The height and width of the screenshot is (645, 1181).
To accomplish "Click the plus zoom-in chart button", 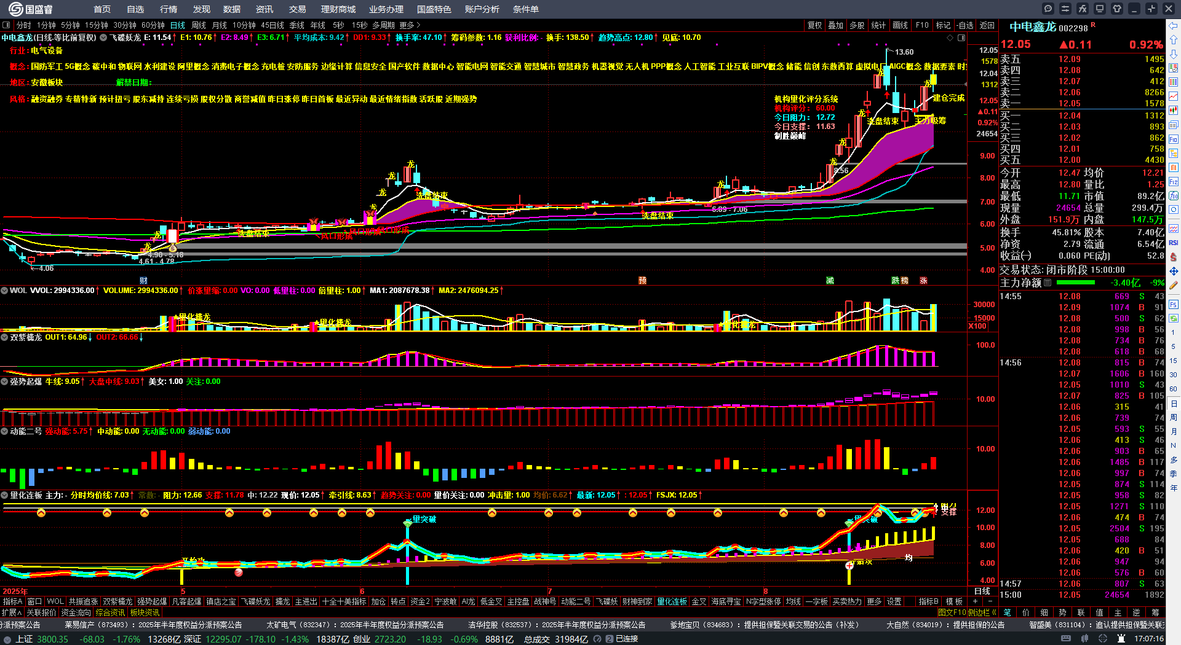I will click(x=976, y=601).
